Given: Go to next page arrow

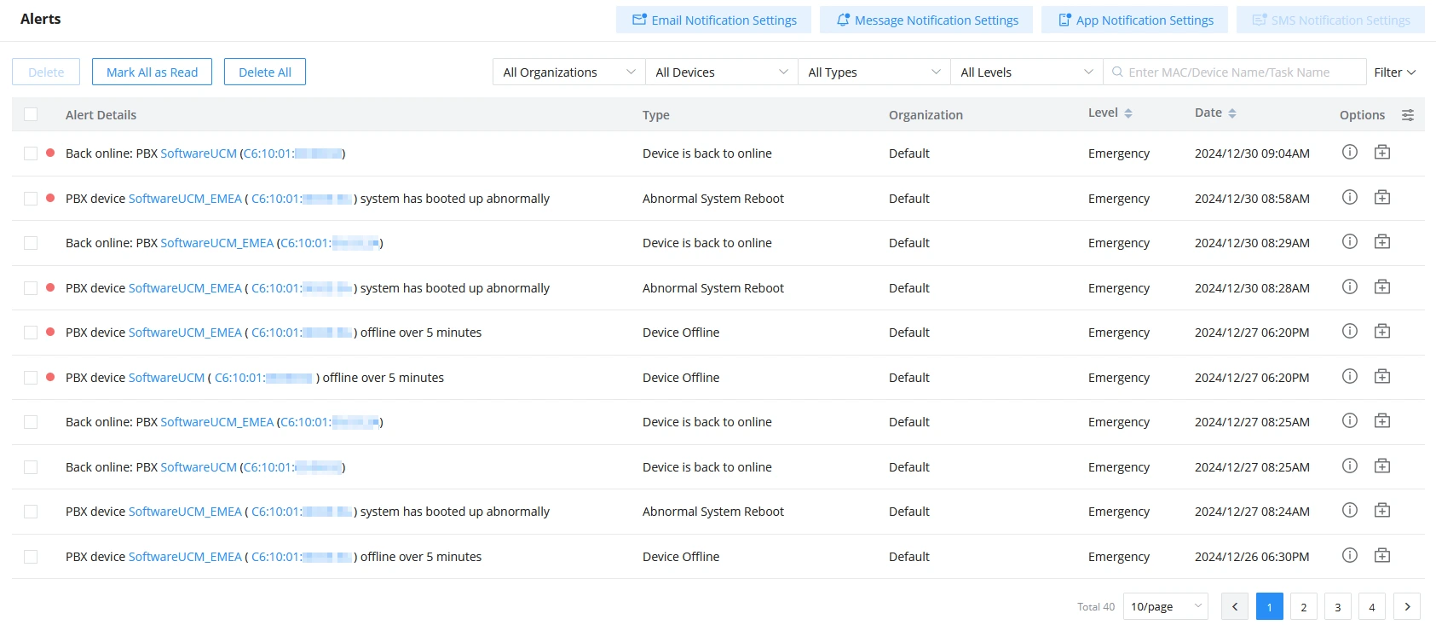Looking at the screenshot, I should coord(1407,606).
